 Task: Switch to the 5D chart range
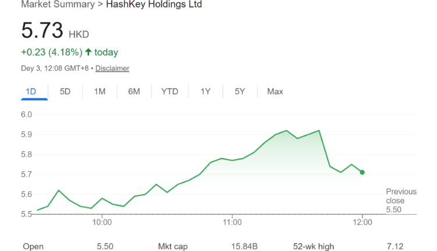[x=65, y=92]
